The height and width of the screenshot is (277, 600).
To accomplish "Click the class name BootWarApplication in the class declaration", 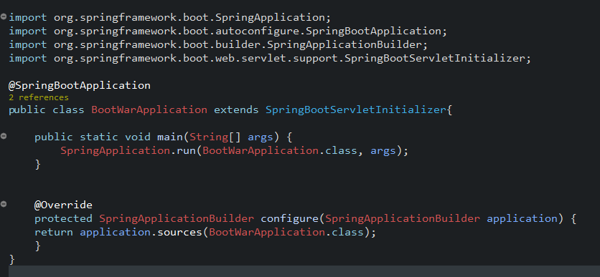I will (x=149, y=110).
